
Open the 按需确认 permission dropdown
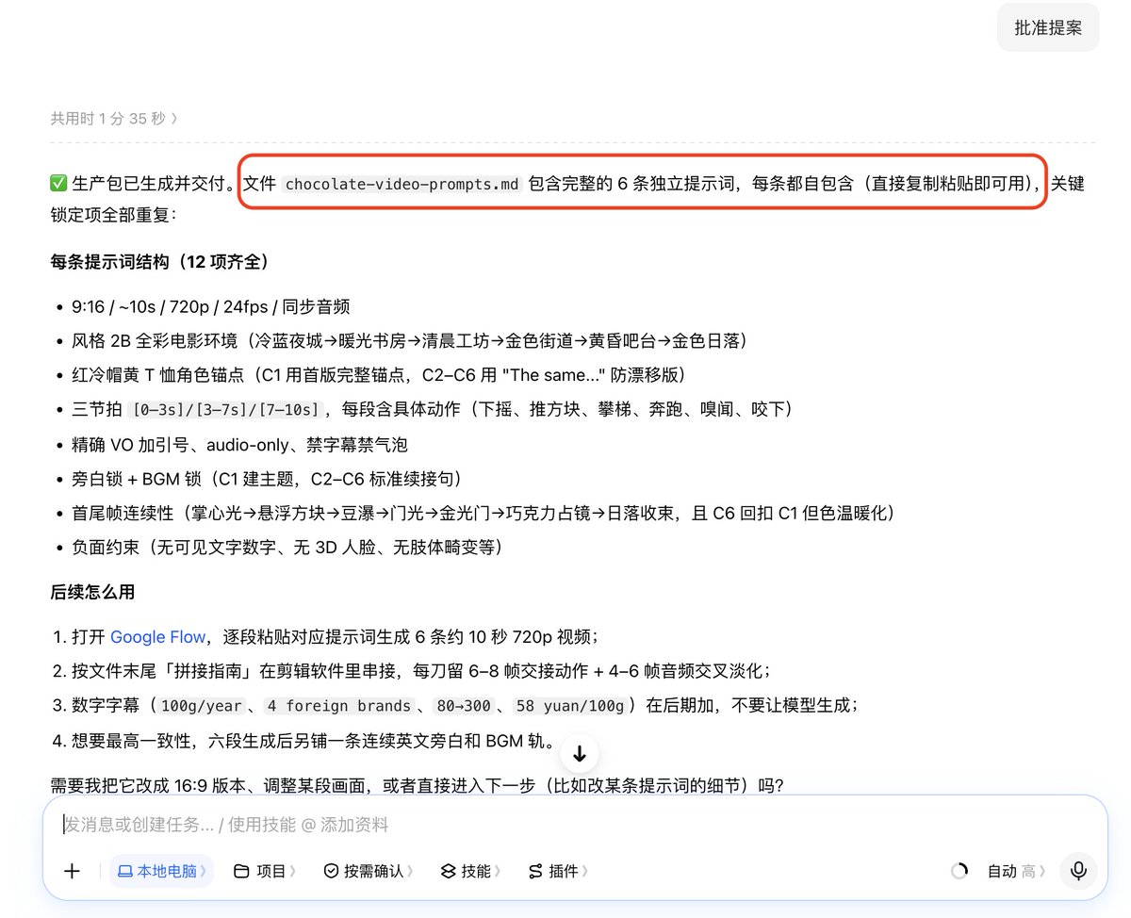[369, 871]
